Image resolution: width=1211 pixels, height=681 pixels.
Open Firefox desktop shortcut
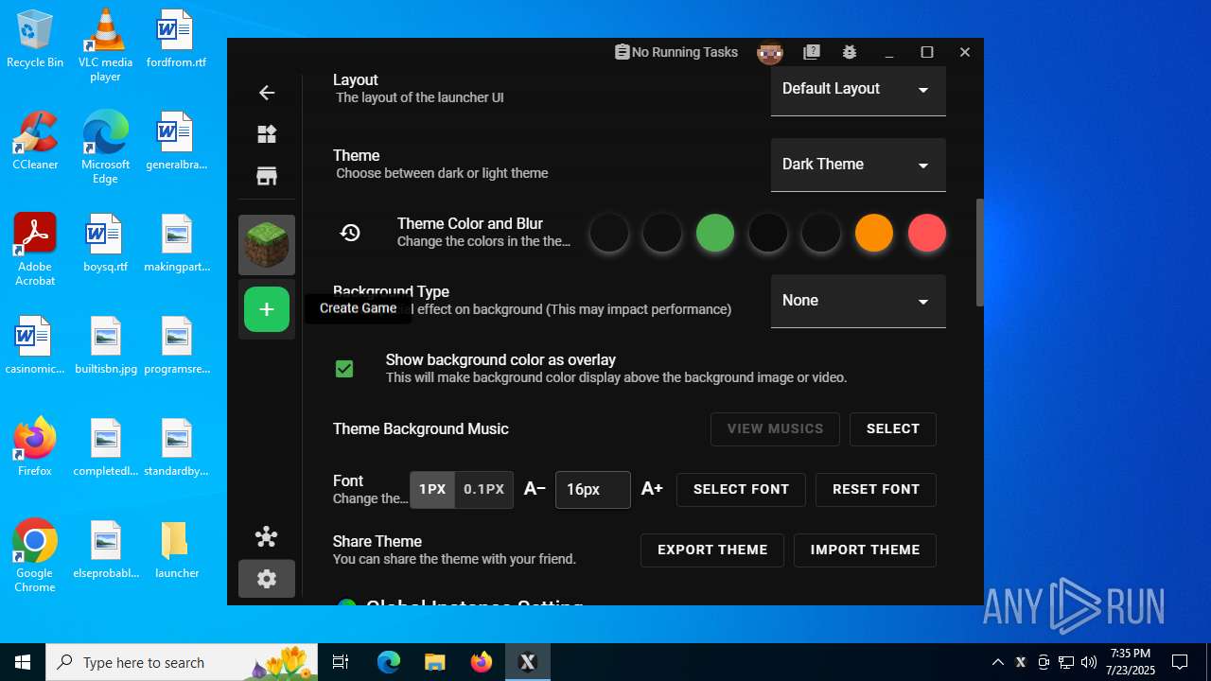tap(35, 447)
